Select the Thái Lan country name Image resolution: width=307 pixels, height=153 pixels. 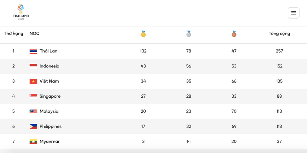pyautogui.click(x=48, y=51)
